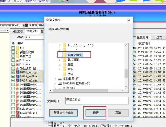The image size is (166, 127).
Task: Click the Keyda(6).zip archive icon
Action: pos(17,113)
